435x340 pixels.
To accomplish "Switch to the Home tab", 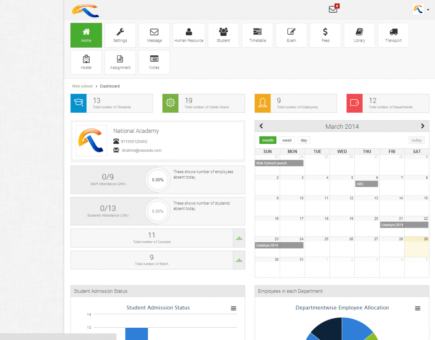I will (86, 35).
